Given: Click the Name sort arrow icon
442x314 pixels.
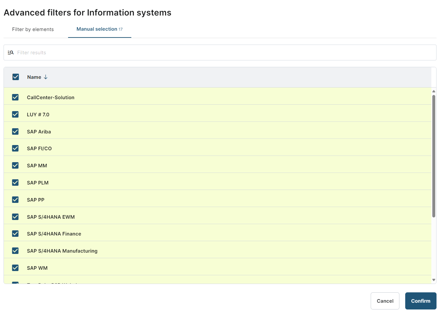Looking at the screenshot, I should pos(46,77).
